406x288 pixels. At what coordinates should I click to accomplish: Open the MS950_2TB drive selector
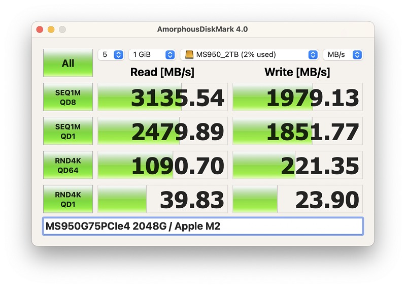(249, 55)
